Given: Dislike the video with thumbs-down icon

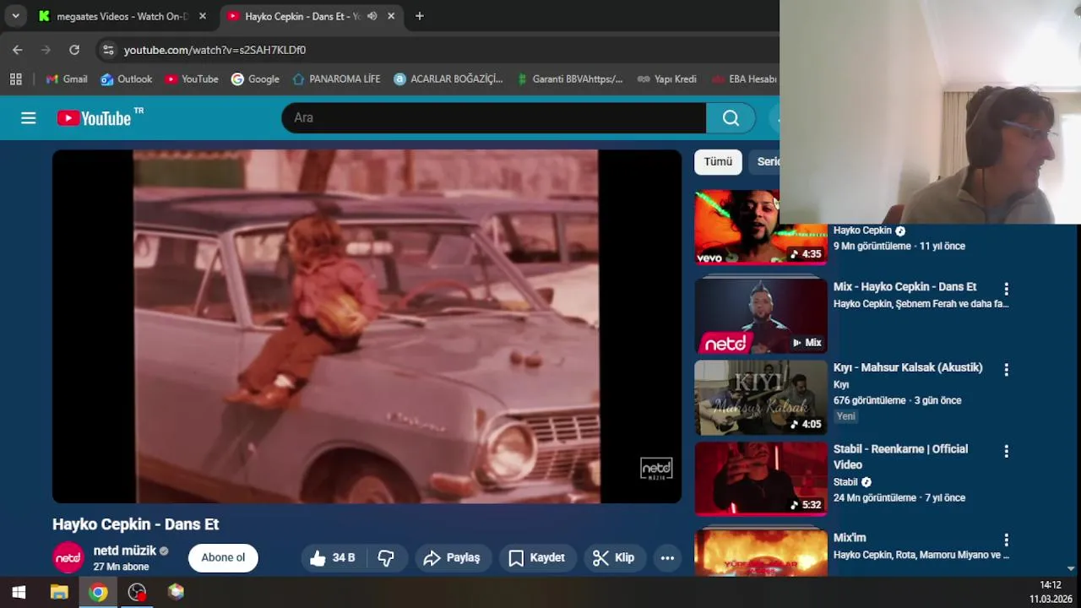Looking at the screenshot, I should [386, 557].
